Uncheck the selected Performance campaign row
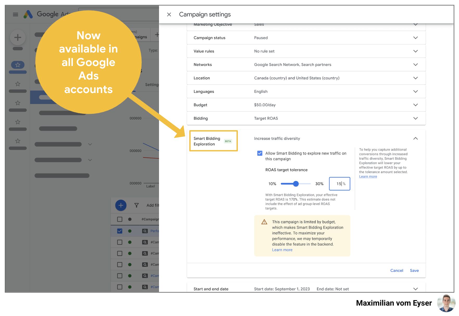 (119, 231)
